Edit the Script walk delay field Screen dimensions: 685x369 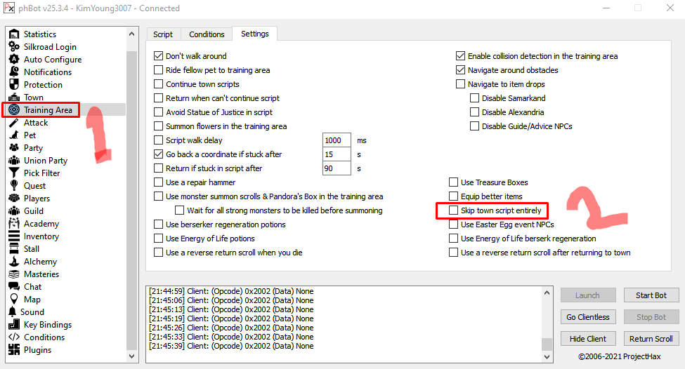pos(336,140)
